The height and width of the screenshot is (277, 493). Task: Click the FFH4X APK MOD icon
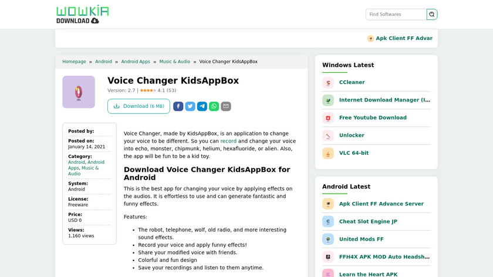click(328, 257)
